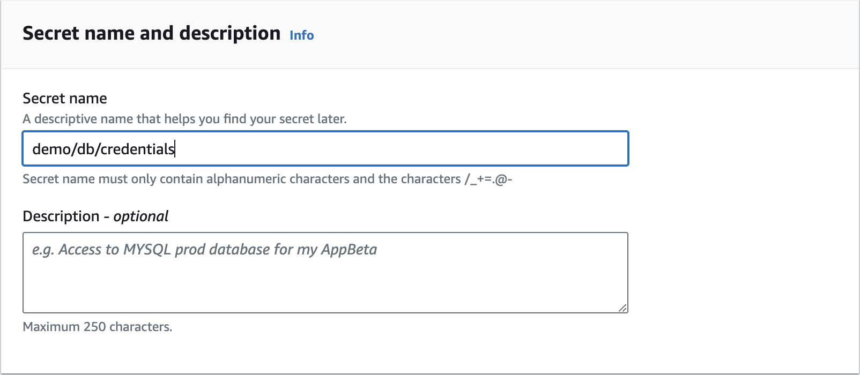The image size is (860, 375).
Task: Grab the Description box resize handle icon
Action: 622,308
